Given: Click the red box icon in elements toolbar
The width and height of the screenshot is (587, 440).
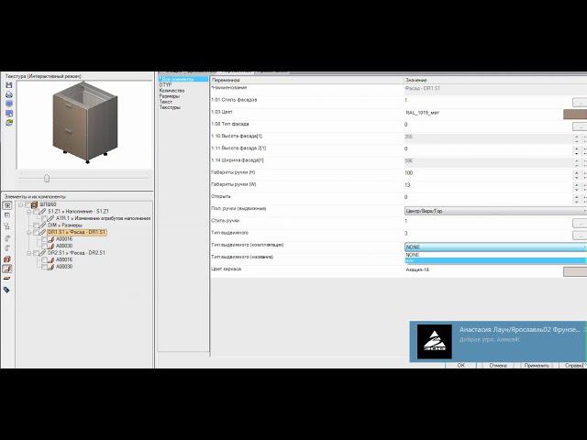Looking at the screenshot, I should coord(6,258).
